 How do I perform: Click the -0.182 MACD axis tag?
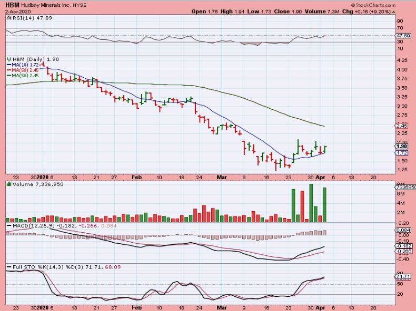click(404, 246)
